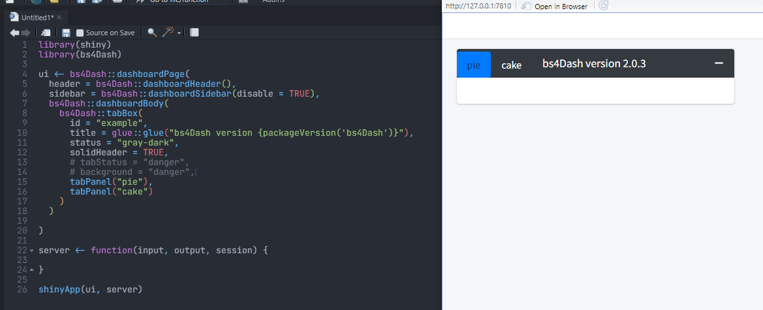Click the white content body of the tabBox

tap(595, 91)
